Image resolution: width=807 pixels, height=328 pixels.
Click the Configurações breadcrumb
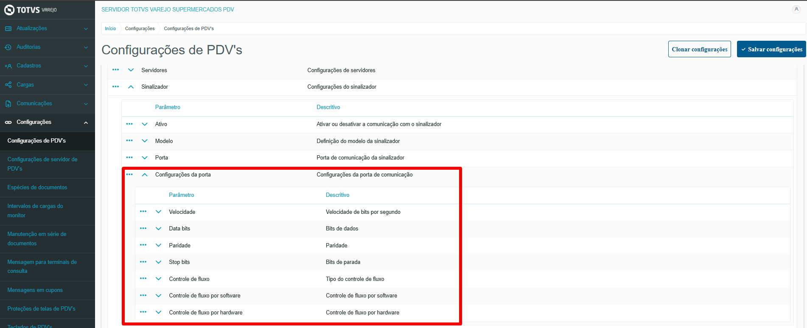click(140, 28)
